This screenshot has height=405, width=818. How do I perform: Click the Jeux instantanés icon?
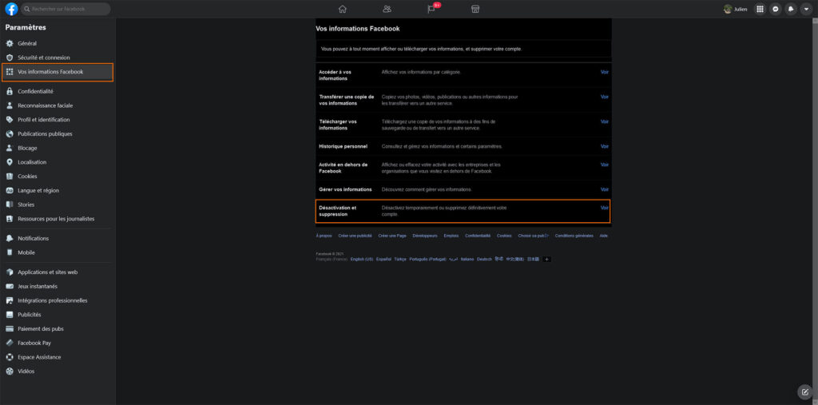point(9,286)
